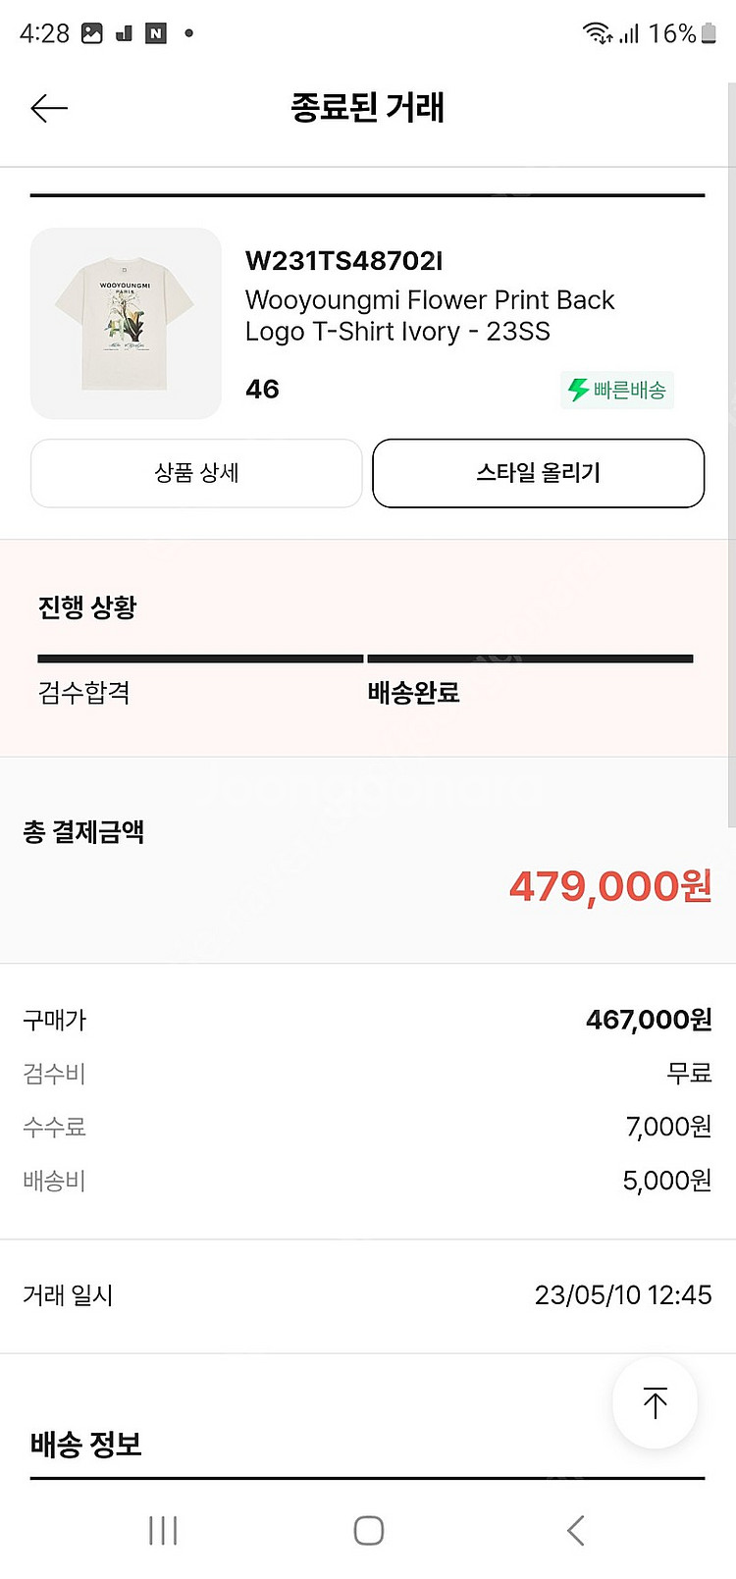Tap the scroll-to-top arrow button
736x1579 pixels.
(655, 1402)
